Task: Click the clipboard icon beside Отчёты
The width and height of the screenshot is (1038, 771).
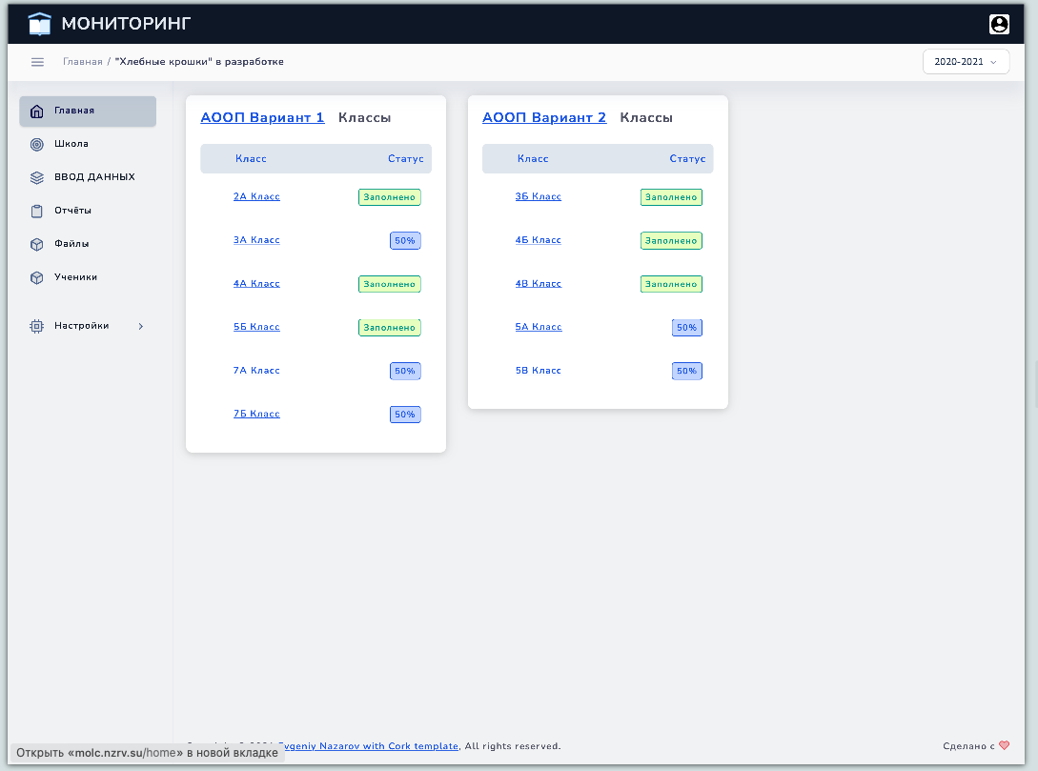Action: [x=37, y=212]
